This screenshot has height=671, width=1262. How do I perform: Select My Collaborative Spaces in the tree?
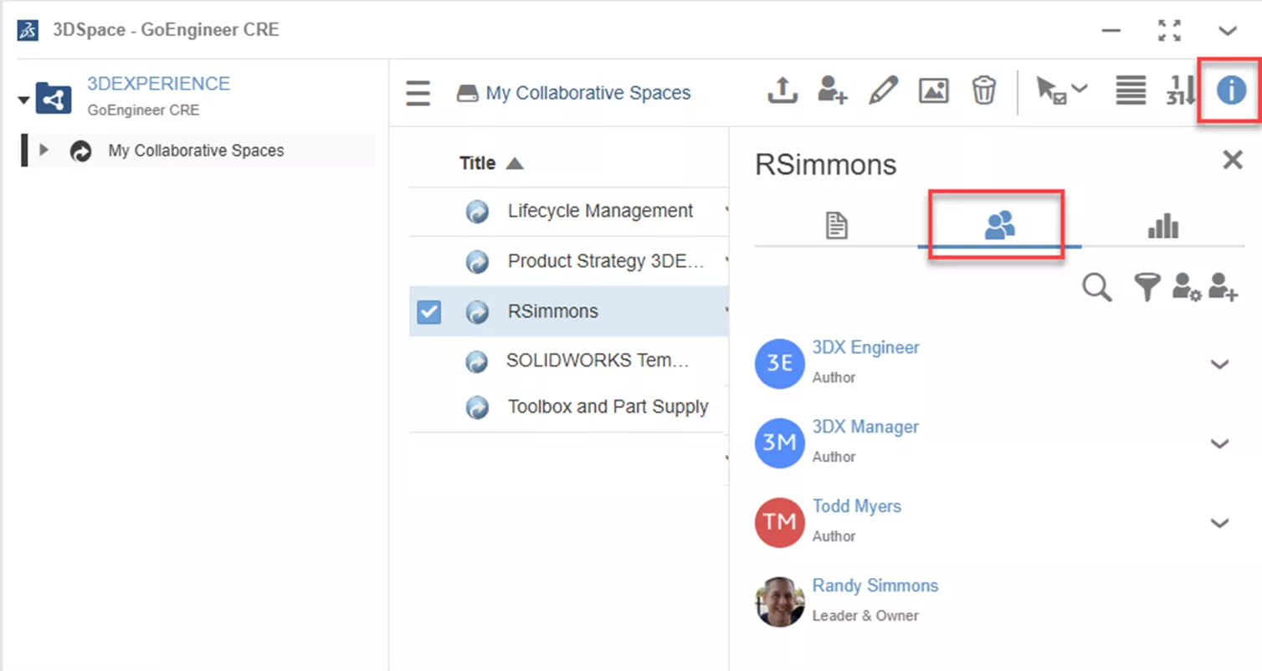pos(196,151)
